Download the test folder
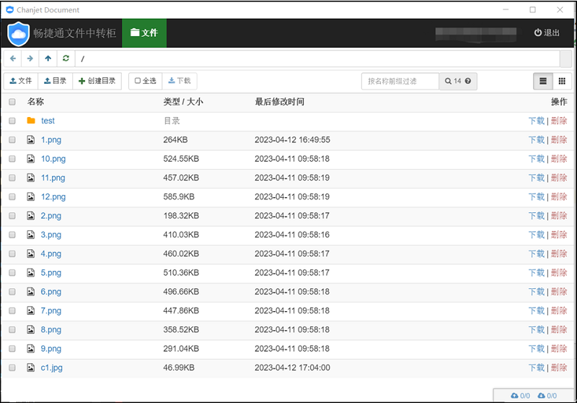Image resolution: width=577 pixels, height=403 pixels. tap(536, 121)
